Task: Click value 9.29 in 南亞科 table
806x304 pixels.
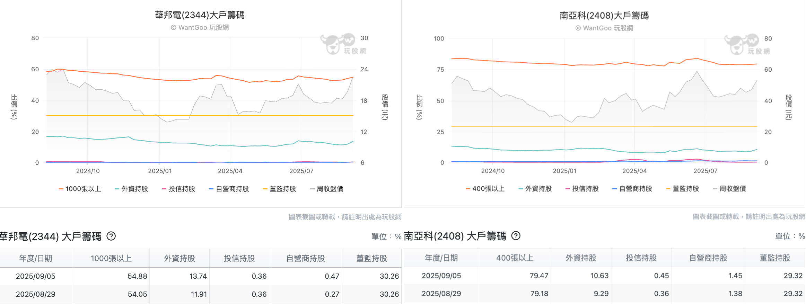Action: 601,294
